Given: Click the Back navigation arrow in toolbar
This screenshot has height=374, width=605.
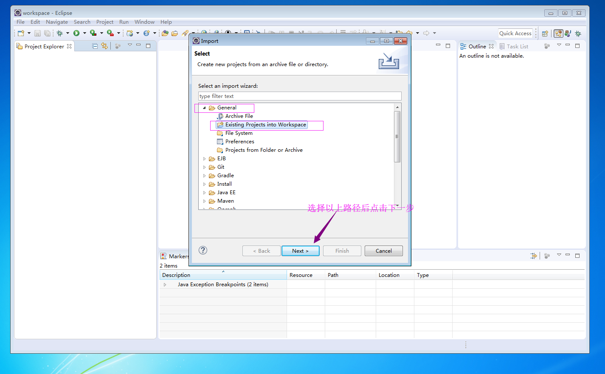Looking at the screenshot, I should (x=409, y=33).
